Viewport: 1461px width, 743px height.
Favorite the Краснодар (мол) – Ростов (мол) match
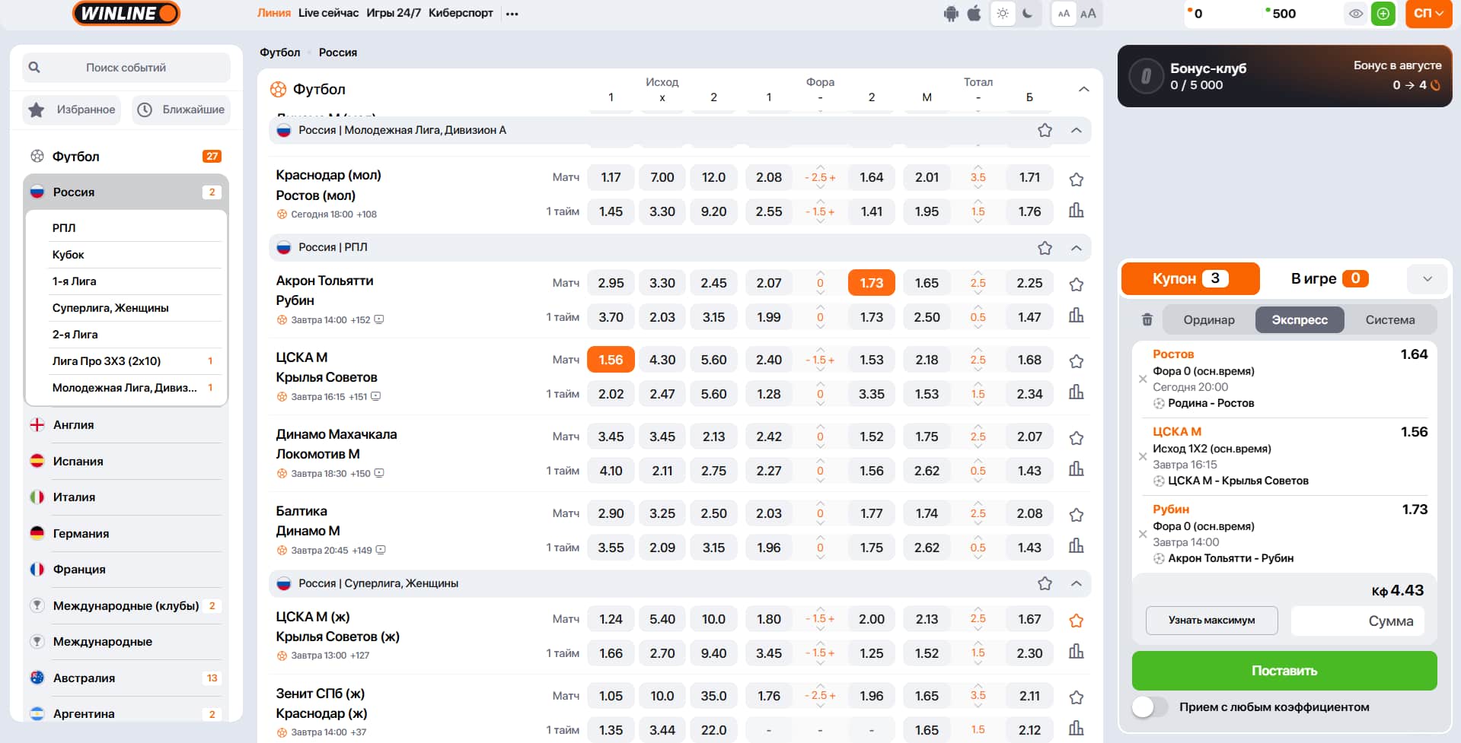(x=1076, y=179)
